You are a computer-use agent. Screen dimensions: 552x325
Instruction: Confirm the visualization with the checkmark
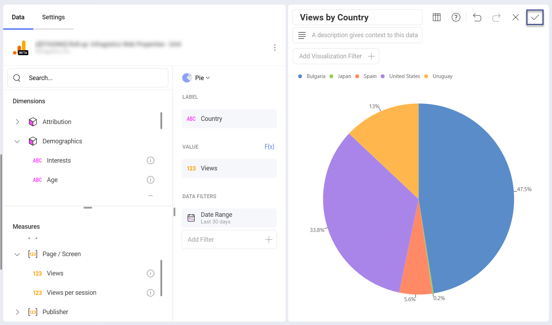click(x=535, y=17)
